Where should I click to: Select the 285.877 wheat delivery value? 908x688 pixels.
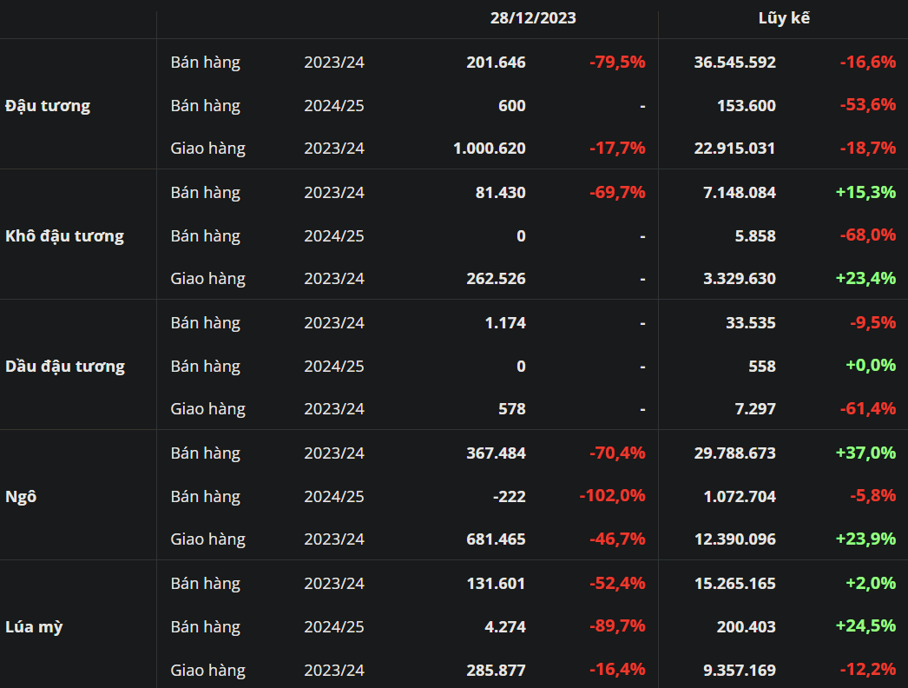[496, 671]
